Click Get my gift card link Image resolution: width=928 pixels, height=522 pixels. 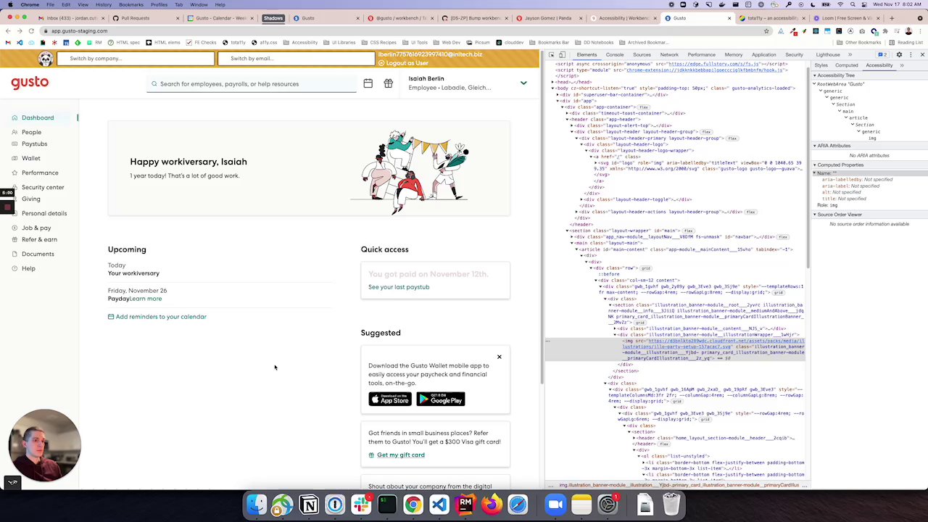point(397,455)
